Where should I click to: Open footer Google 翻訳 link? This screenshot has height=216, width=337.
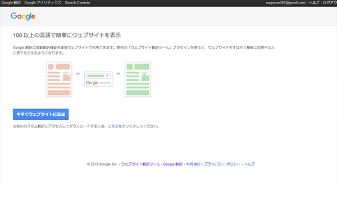(x=172, y=164)
